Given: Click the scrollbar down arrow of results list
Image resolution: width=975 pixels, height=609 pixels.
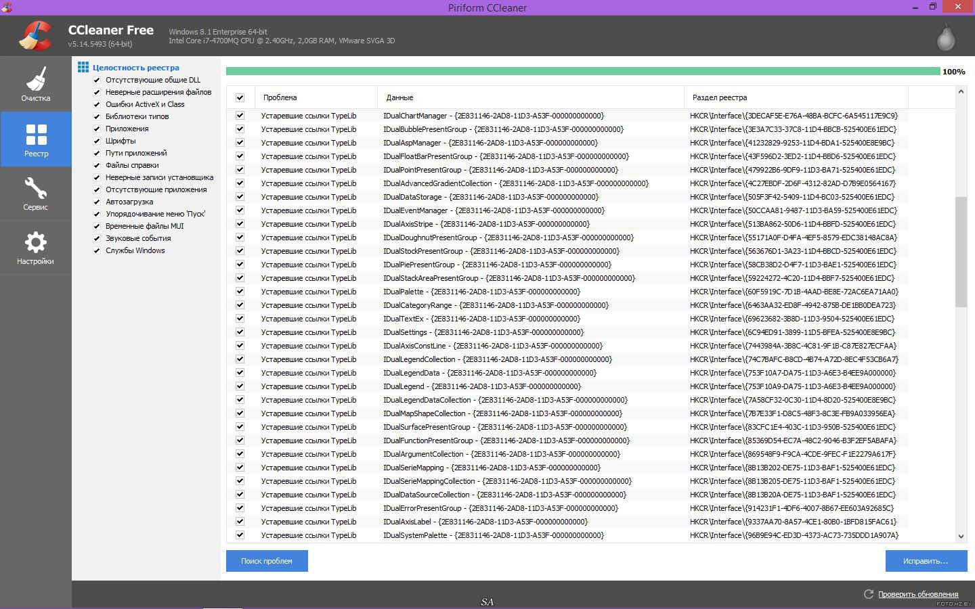Looking at the screenshot, I should tap(961, 537).
